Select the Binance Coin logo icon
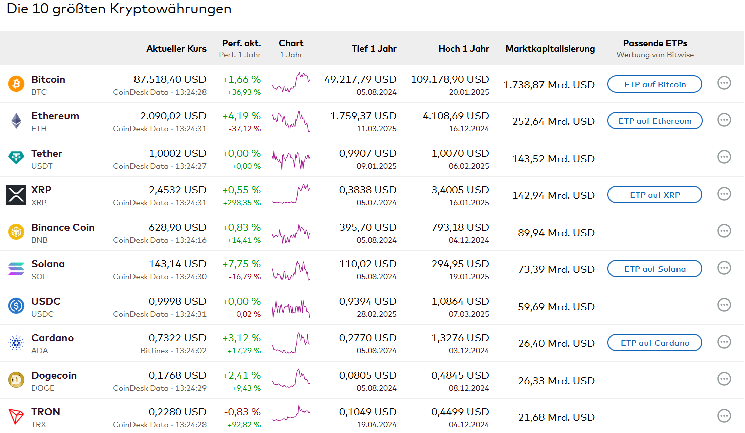The image size is (745, 433). click(16, 232)
